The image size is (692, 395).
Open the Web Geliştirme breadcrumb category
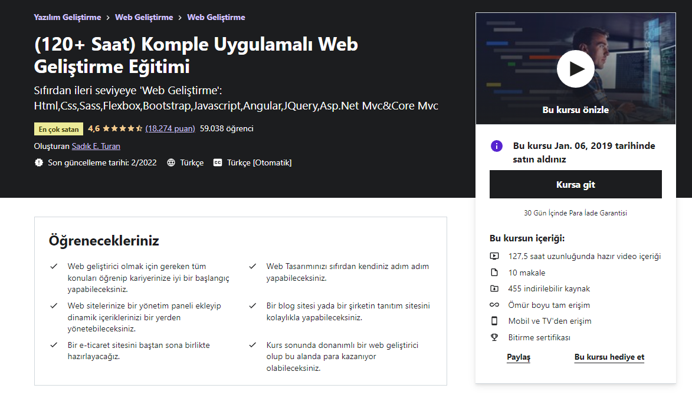[144, 17]
